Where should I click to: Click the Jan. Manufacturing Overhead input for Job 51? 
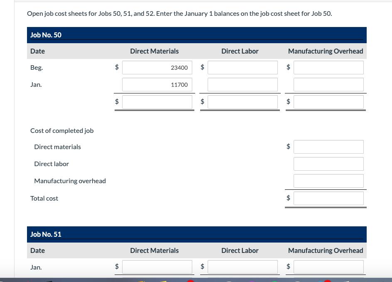click(328, 267)
